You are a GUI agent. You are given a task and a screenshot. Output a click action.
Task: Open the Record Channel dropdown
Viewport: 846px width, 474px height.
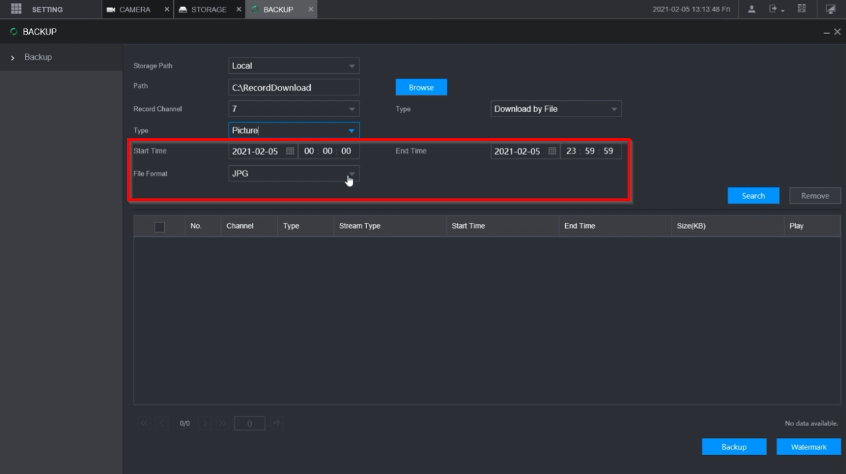pyautogui.click(x=351, y=109)
